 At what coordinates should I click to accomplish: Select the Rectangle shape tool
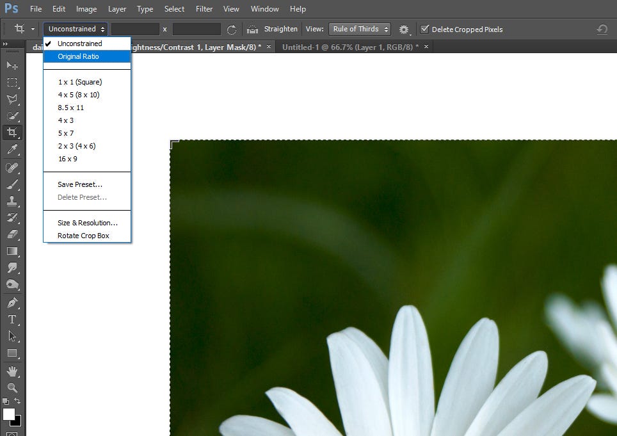[x=12, y=353]
